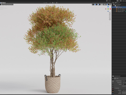Open the viewport shading options dropdown
This screenshot has width=126, height=95.
click(109, 4)
